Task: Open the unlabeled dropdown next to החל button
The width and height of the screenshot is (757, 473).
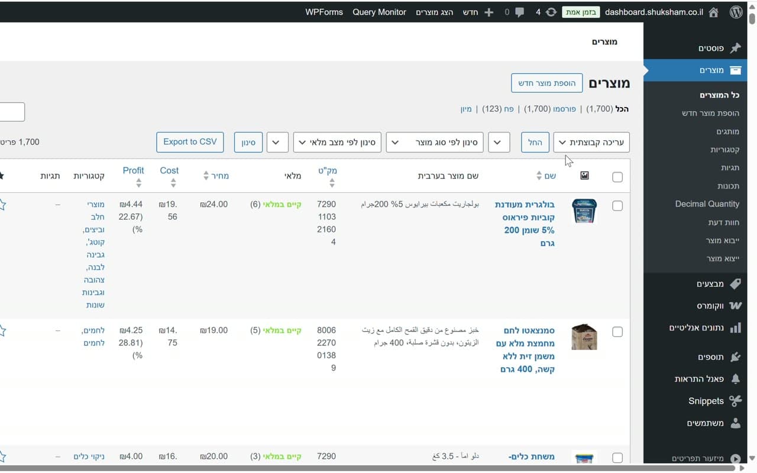Action: point(499,142)
